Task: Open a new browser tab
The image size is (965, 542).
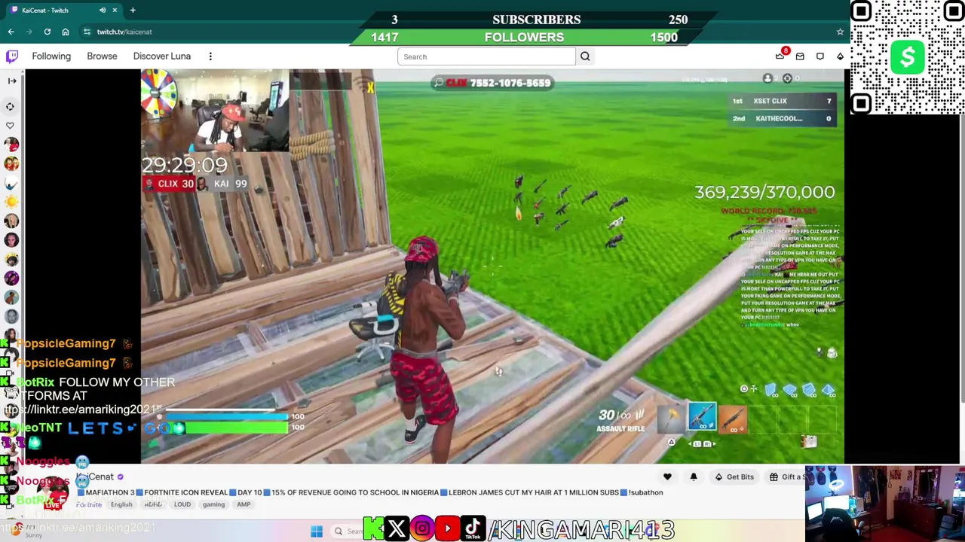Action: coord(133,11)
